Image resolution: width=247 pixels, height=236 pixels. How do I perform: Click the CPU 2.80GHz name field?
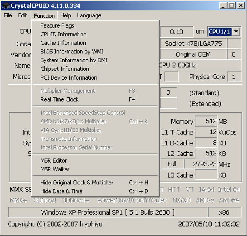tap(200, 65)
